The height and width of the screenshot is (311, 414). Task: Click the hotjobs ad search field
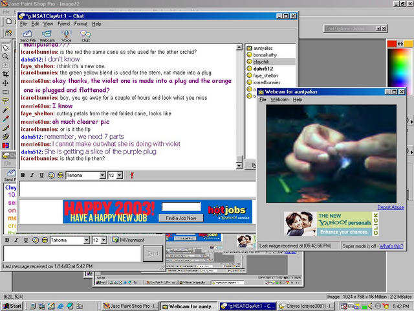181,207
